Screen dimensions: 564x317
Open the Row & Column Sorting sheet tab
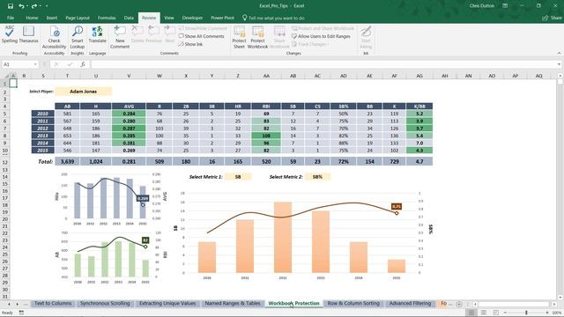353,303
